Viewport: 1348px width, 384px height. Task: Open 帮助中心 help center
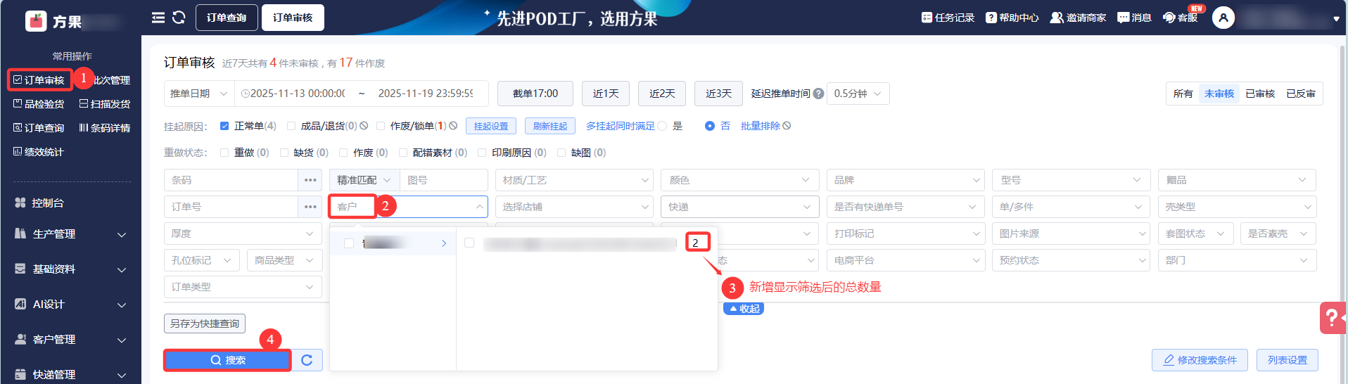coord(1012,18)
